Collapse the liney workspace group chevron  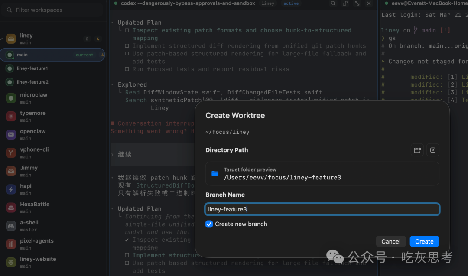point(1,39)
